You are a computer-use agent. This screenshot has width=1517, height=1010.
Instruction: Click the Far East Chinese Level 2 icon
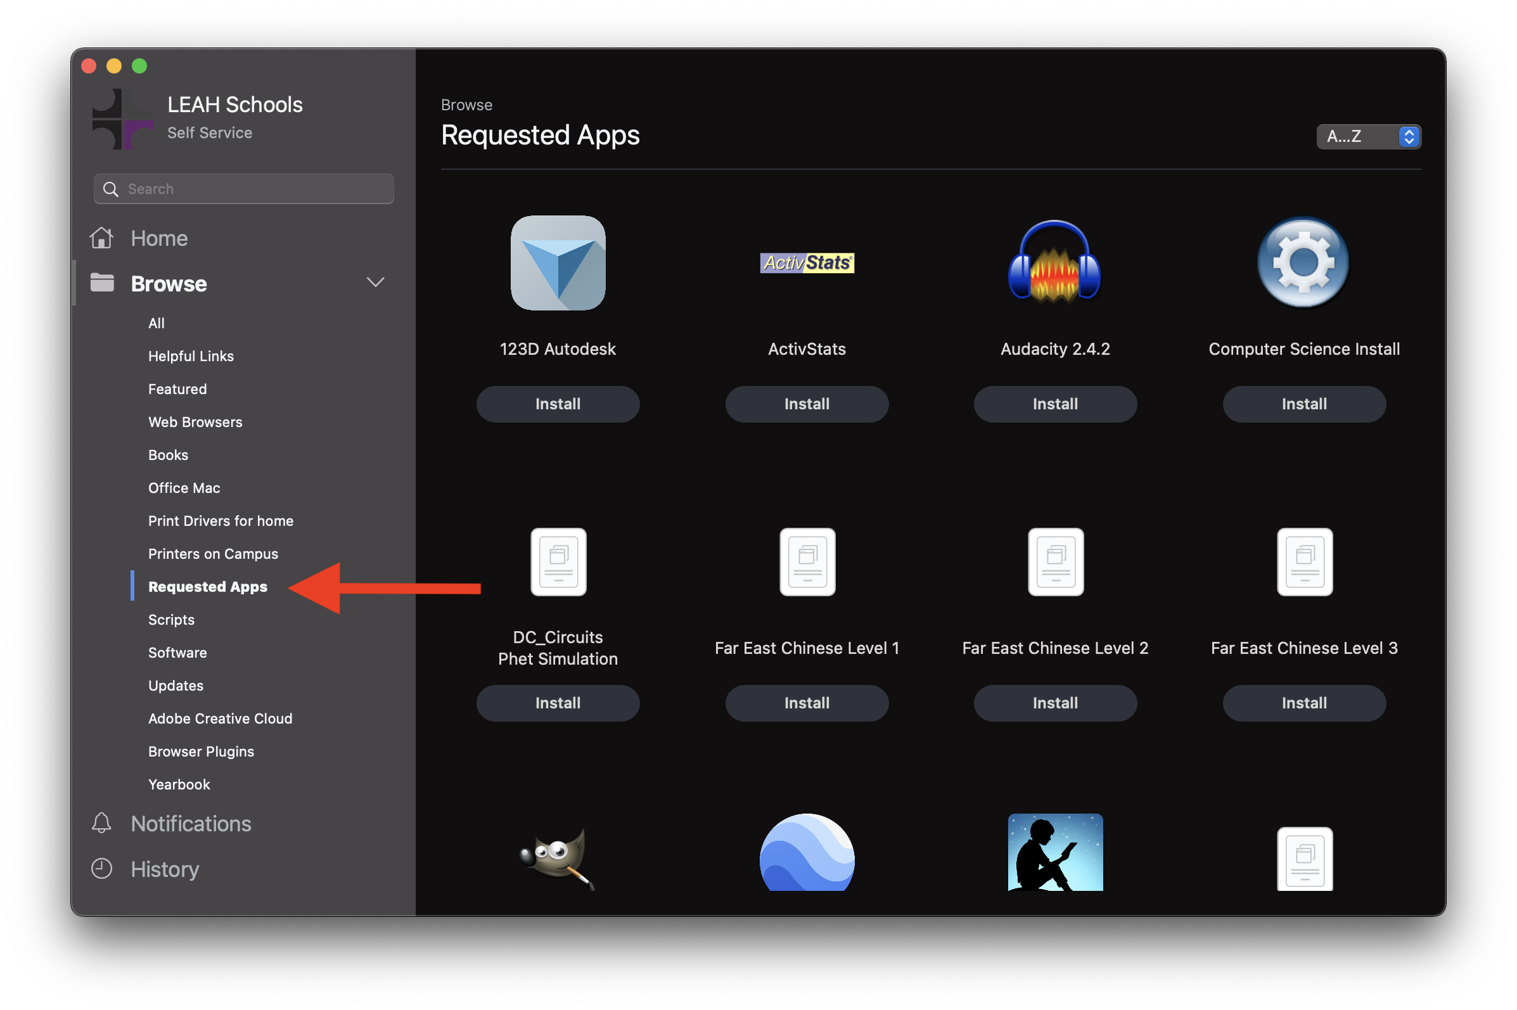(1055, 561)
